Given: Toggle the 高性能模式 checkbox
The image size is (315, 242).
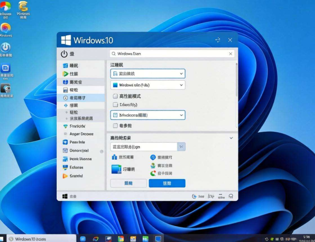Looking at the screenshot, I should 115,96.
